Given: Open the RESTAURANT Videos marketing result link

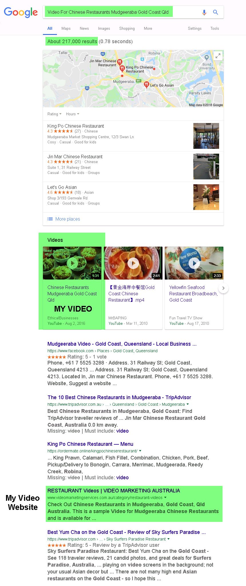Looking at the screenshot, I should (114, 491).
